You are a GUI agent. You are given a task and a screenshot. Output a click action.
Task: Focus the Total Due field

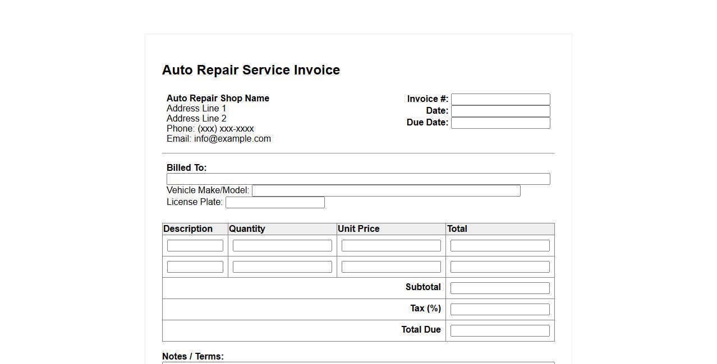[x=500, y=330]
